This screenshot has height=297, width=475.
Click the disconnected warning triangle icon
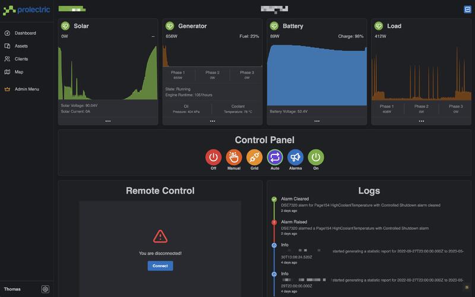point(160,236)
